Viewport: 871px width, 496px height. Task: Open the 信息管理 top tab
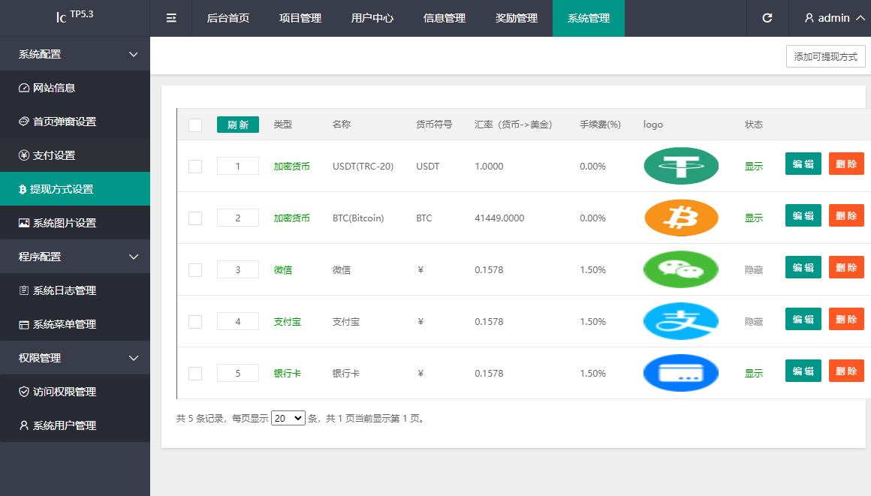pyautogui.click(x=445, y=18)
